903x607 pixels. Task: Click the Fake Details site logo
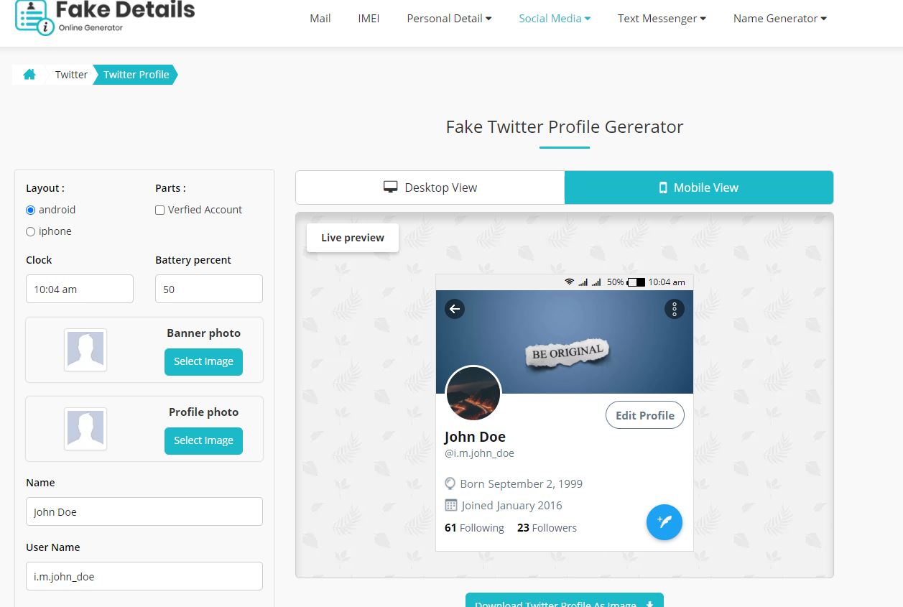click(105, 17)
